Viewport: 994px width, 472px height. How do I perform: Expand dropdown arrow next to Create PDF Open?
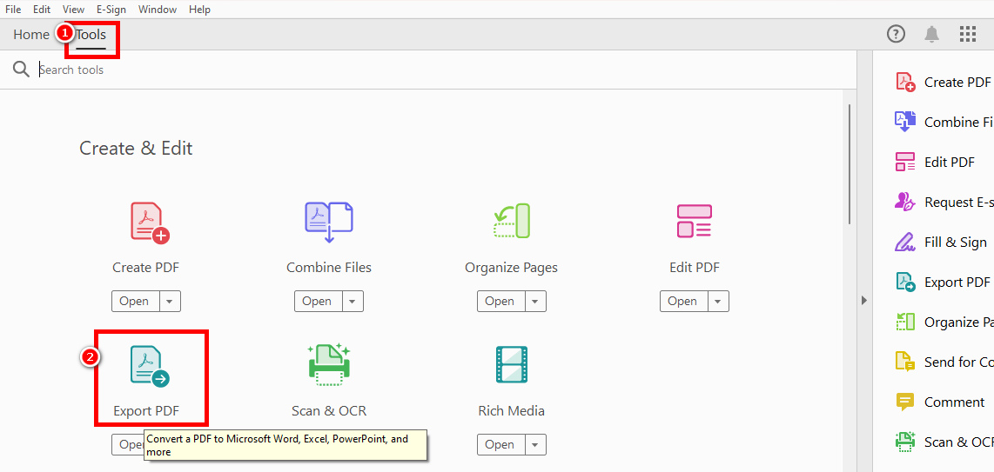tap(169, 302)
